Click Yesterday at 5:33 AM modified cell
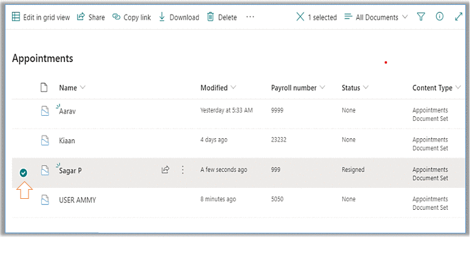 point(226,110)
